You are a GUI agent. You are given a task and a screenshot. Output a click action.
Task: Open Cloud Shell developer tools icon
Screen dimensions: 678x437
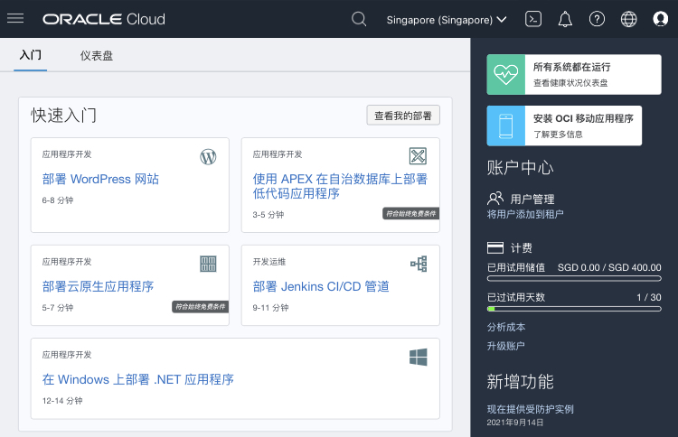pos(533,19)
